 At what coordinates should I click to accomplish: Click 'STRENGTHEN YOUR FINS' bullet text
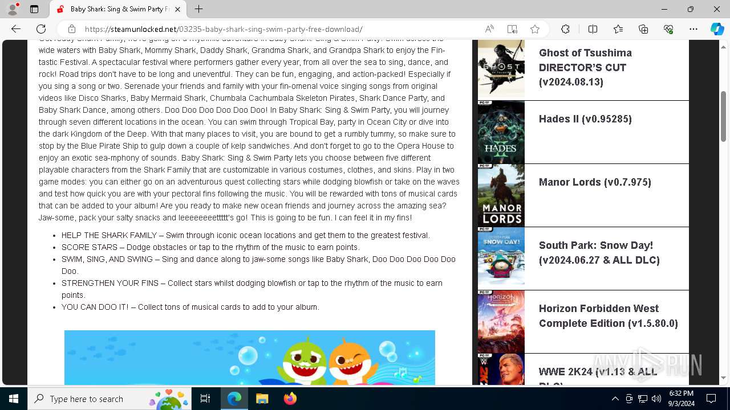pos(252,289)
